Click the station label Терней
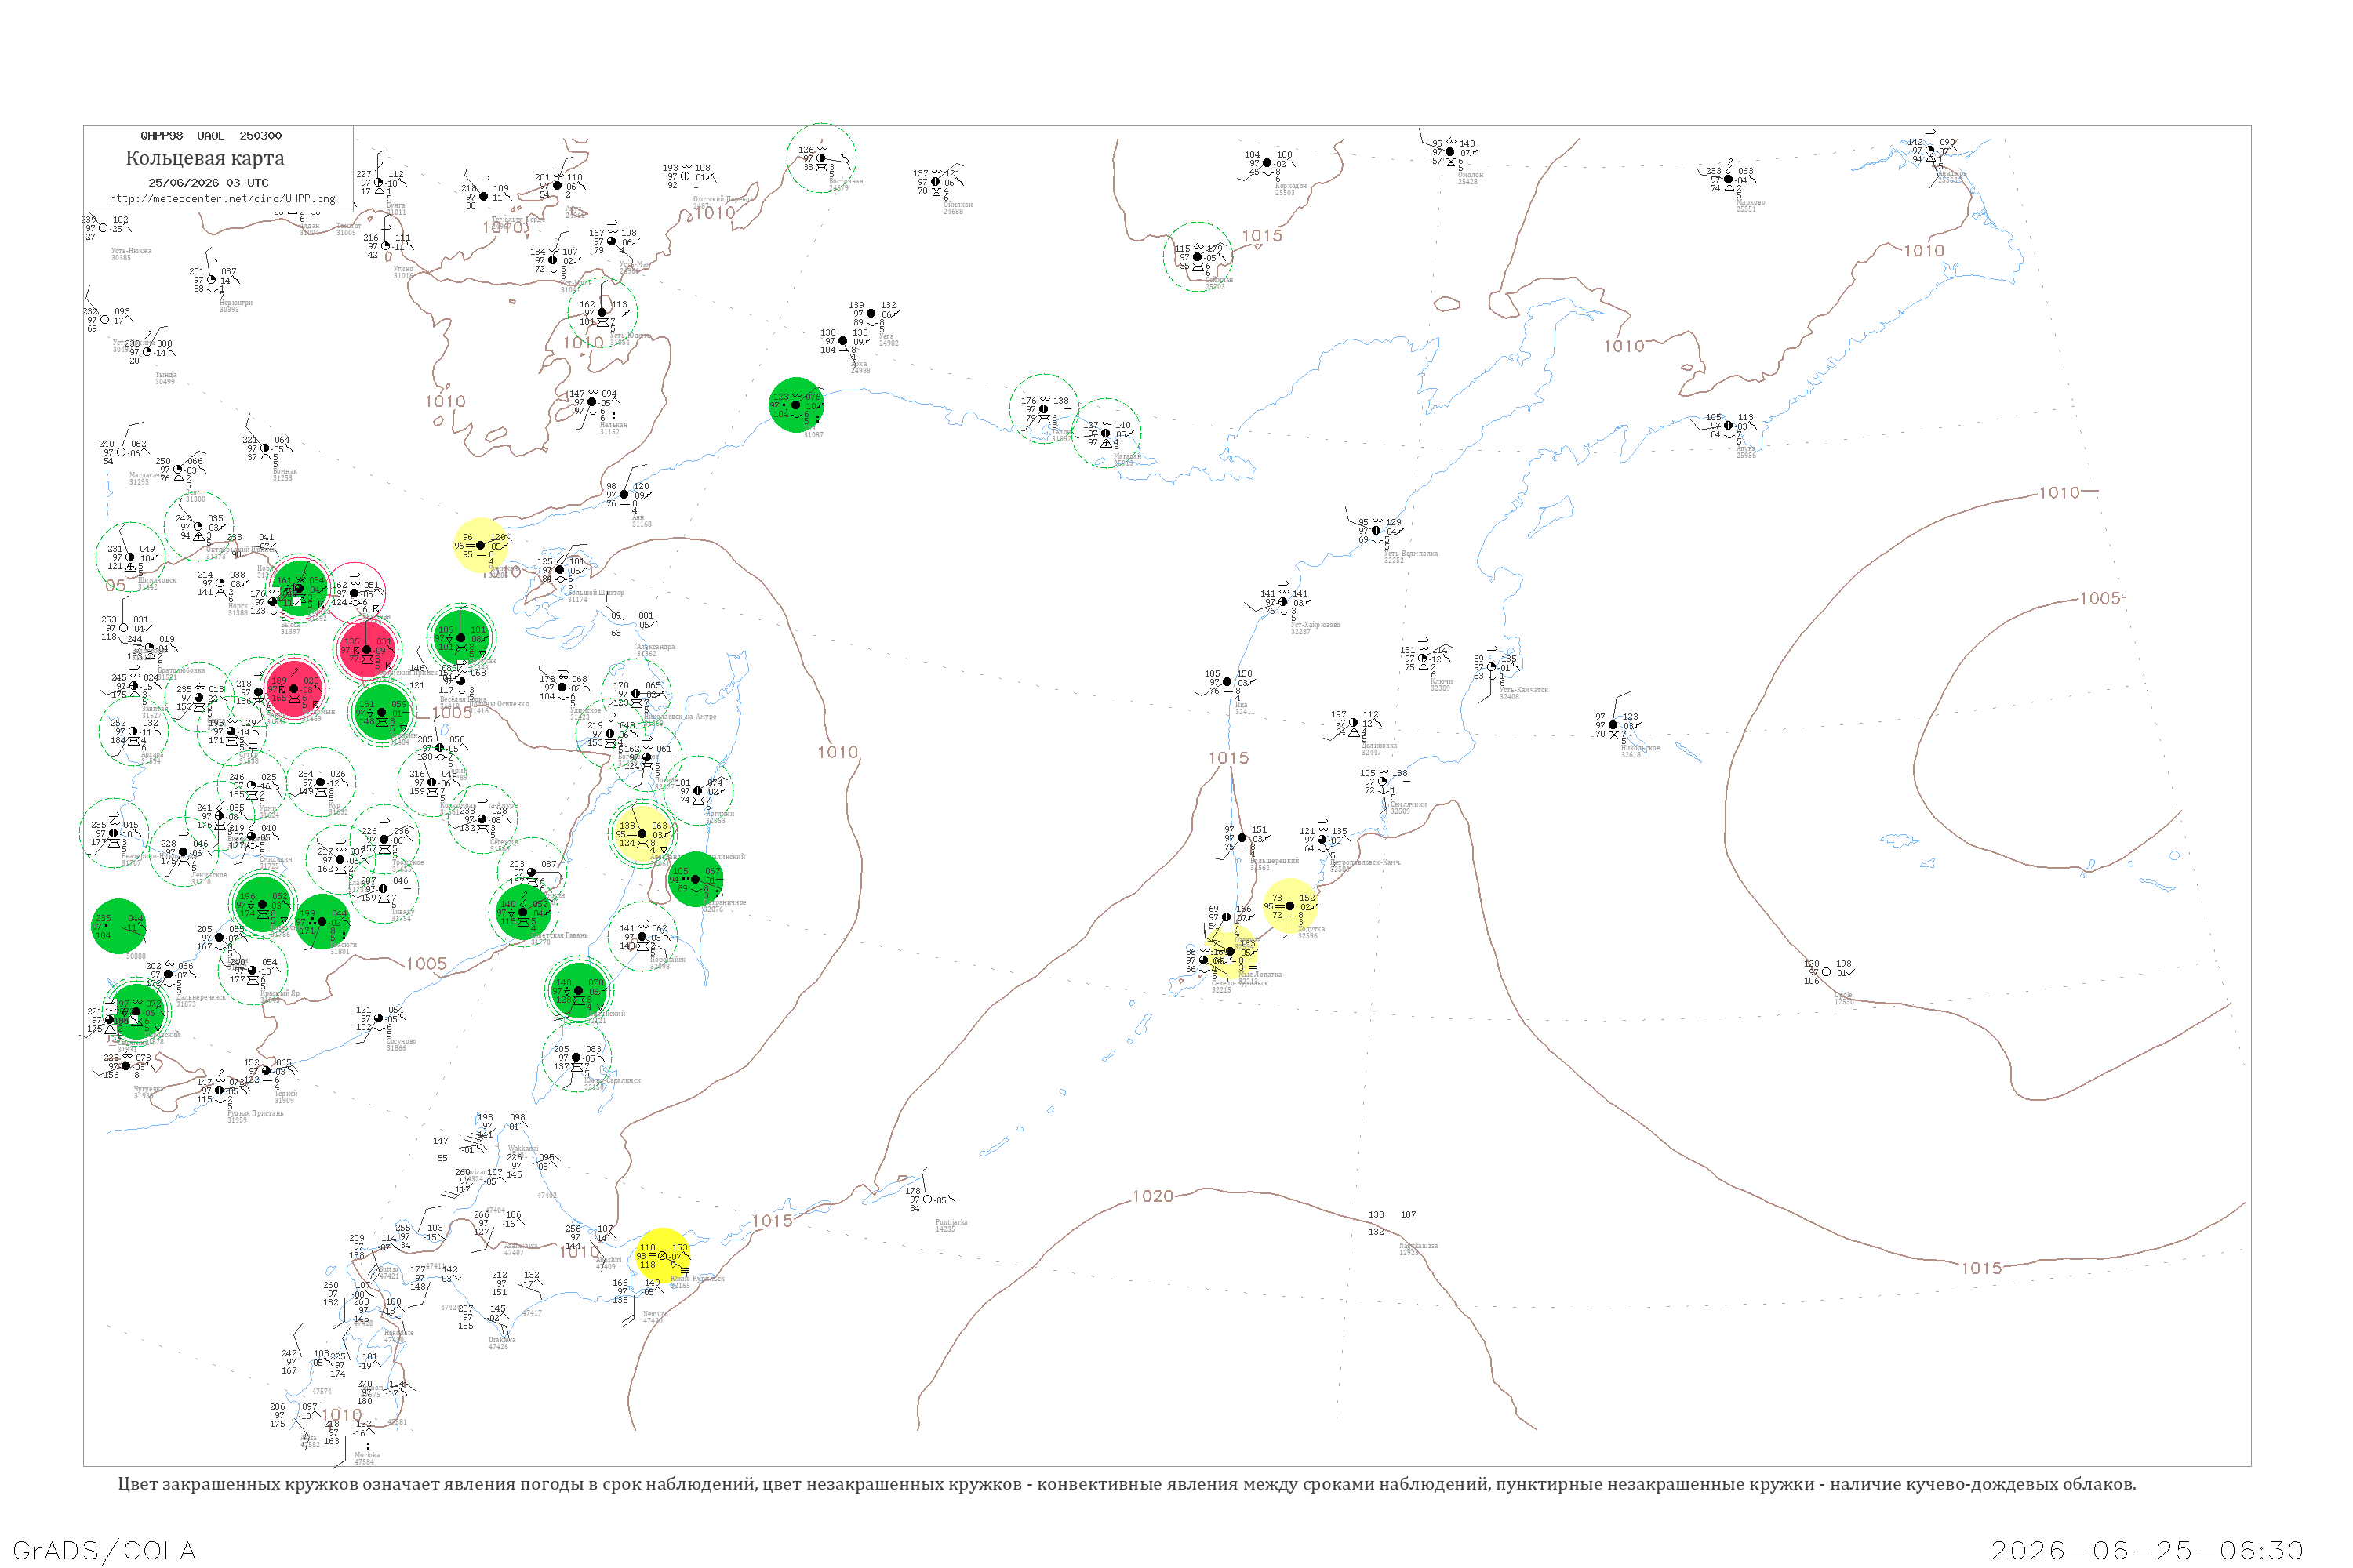2353x1568 pixels. pyautogui.click(x=286, y=1094)
